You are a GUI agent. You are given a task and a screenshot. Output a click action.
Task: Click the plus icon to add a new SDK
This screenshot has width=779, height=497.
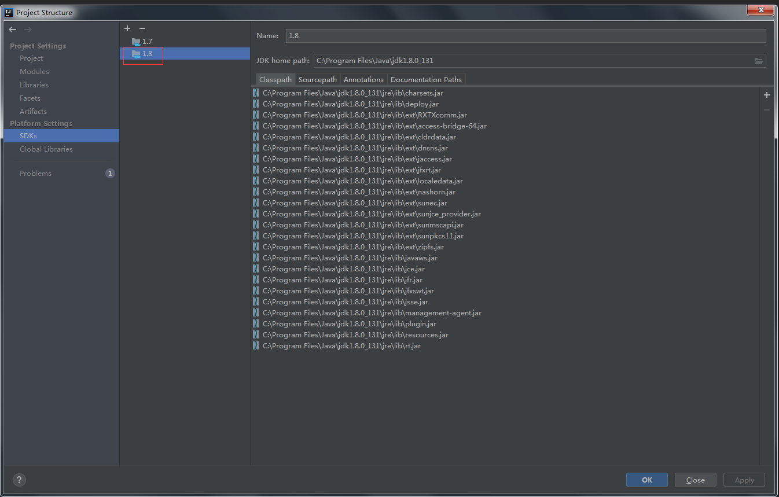click(x=127, y=28)
